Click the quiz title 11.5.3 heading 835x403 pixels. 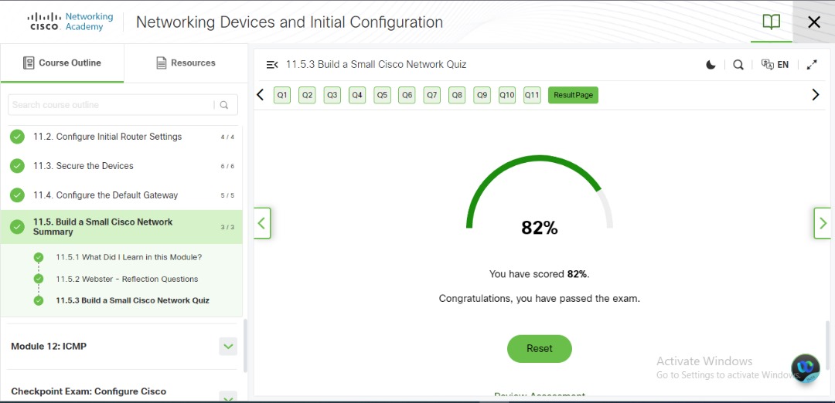click(x=376, y=65)
